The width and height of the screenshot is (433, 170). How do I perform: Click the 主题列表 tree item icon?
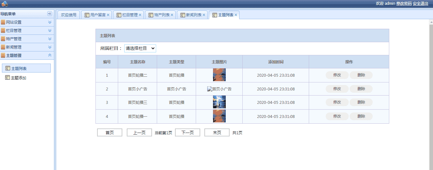(8, 68)
